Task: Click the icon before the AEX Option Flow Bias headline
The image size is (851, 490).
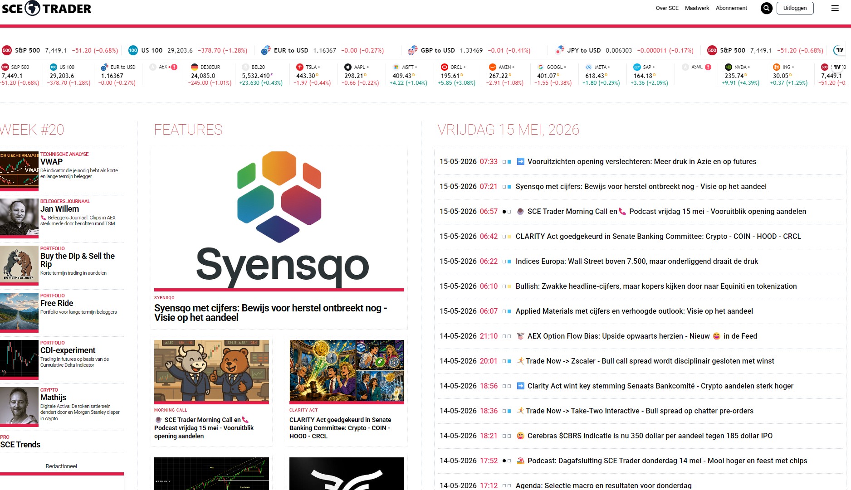Action: coord(521,336)
